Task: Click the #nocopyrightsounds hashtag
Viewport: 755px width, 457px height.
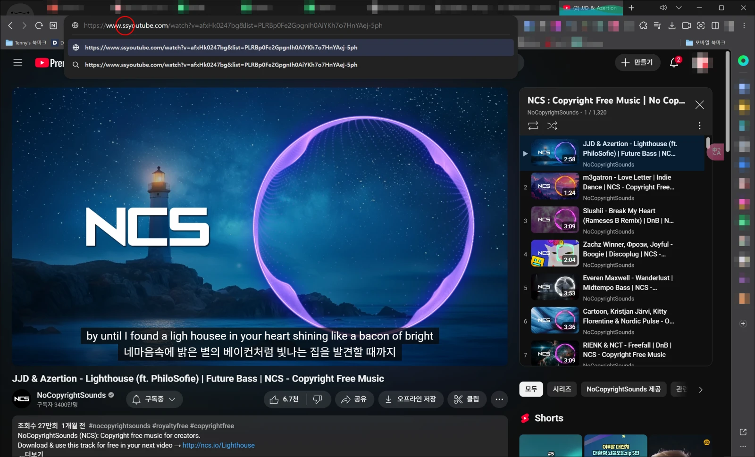Action: 119,426
